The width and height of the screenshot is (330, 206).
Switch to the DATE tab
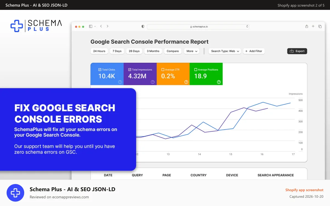108,175
